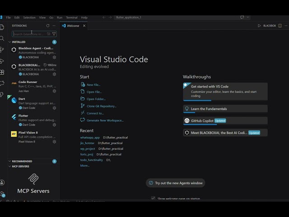Filter extensions with the funnel icon
Image resolution: width=289 pixels, height=217 pixels.
[54, 34]
